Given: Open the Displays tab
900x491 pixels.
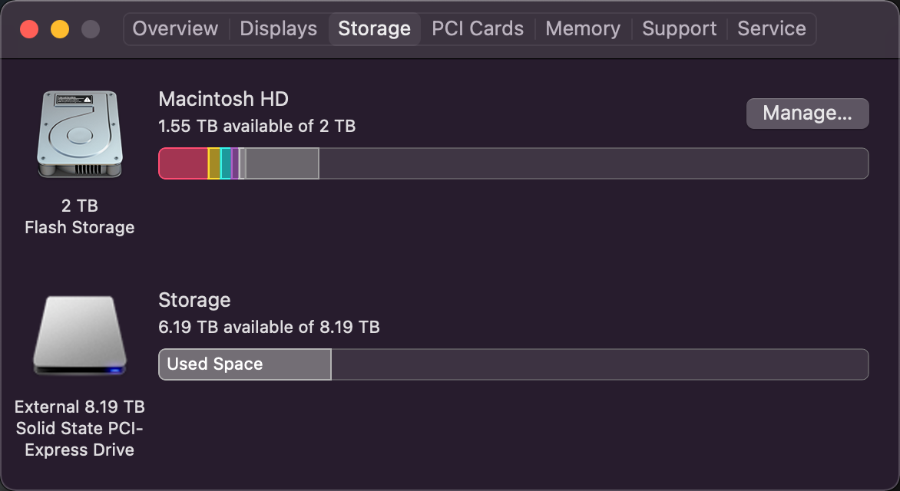Looking at the screenshot, I should point(278,29).
